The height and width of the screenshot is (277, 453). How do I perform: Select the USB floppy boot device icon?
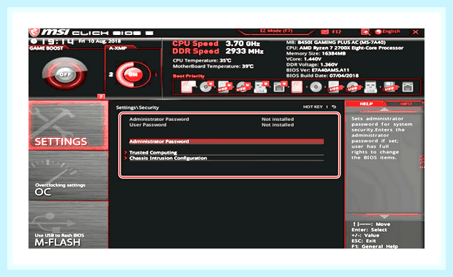tap(389, 87)
